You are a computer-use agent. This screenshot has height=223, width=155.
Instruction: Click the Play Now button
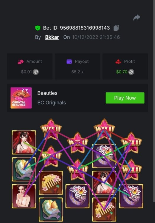(x=125, y=98)
